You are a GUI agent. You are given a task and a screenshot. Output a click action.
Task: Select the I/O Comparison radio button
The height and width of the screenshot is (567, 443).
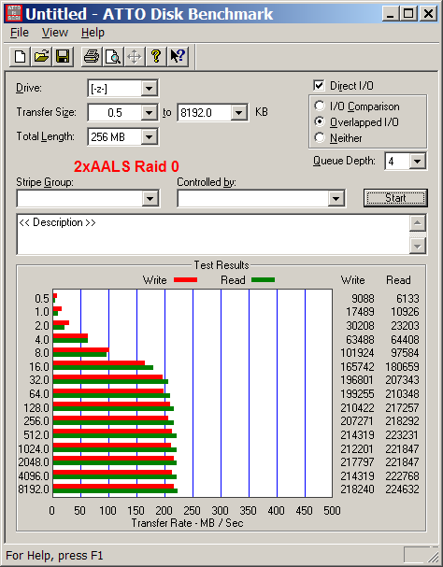coord(320,106)
